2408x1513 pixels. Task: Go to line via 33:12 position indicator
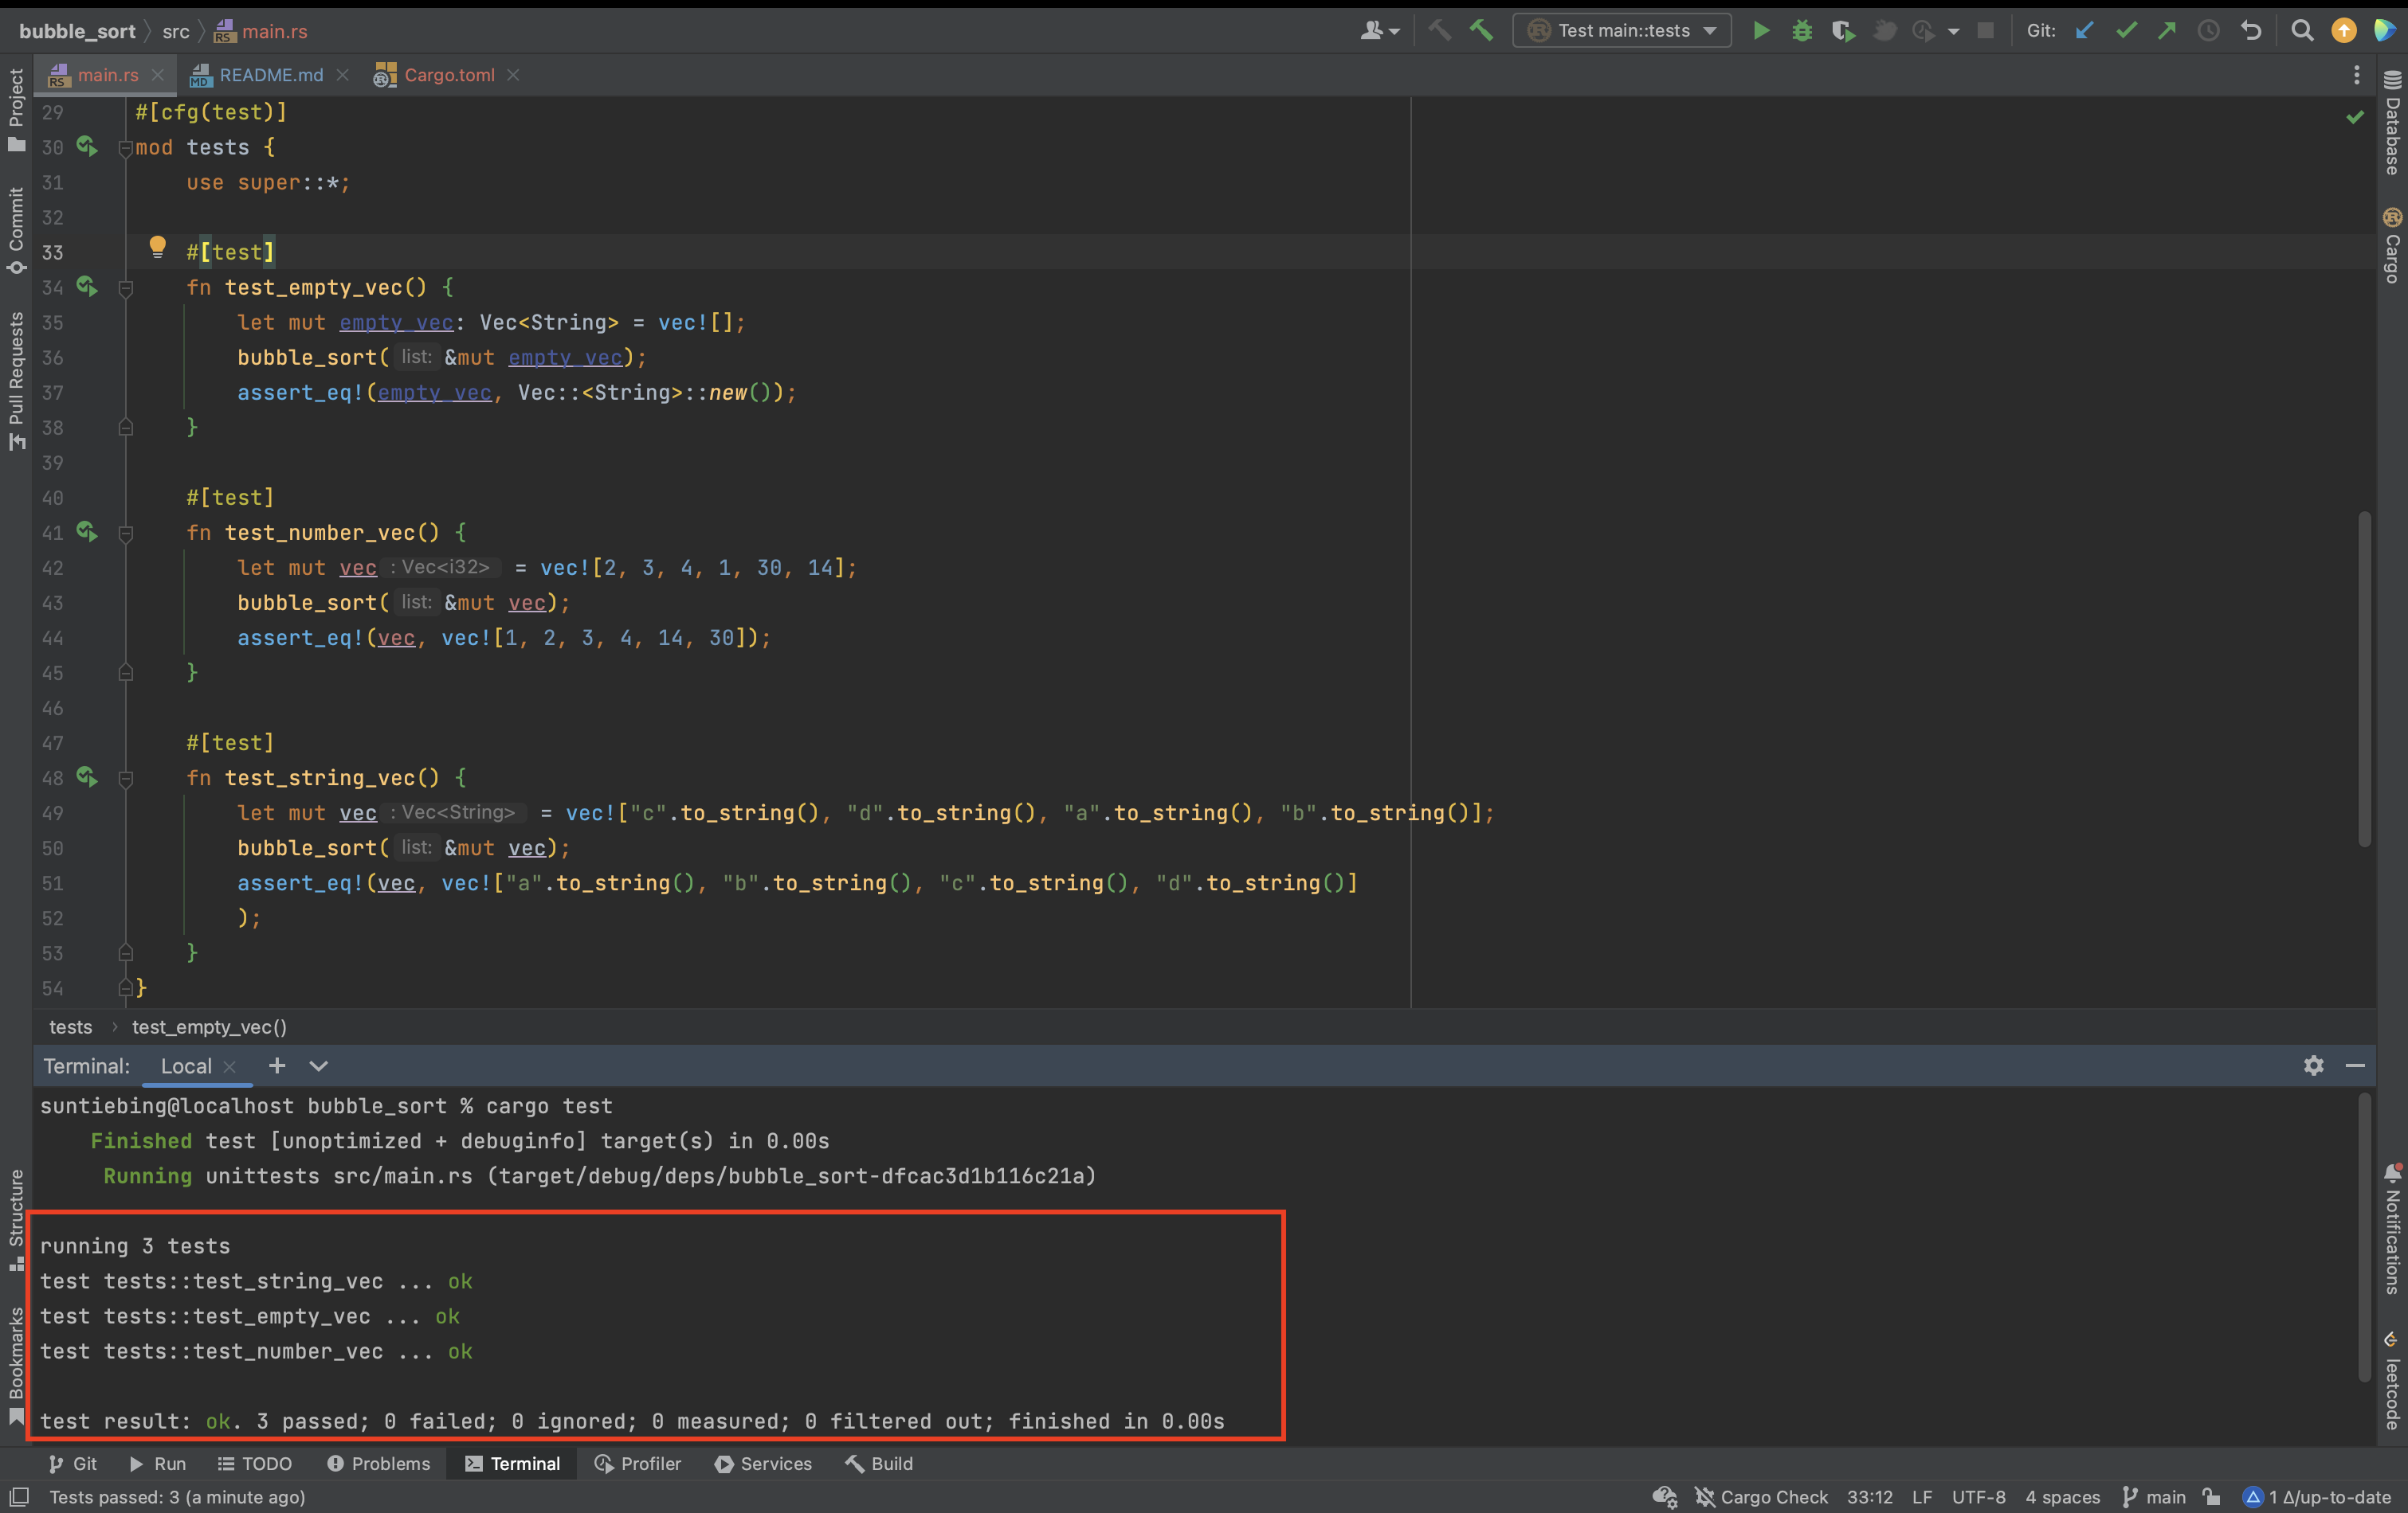tap(1869, 1496)
